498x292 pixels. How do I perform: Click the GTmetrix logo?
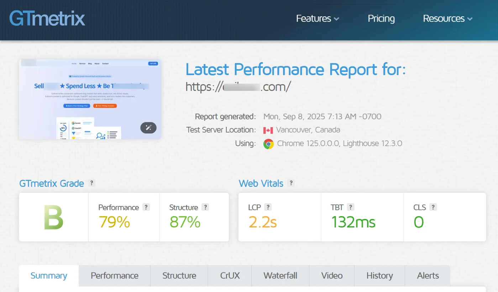pyautogui.click(x=47, y=18)
